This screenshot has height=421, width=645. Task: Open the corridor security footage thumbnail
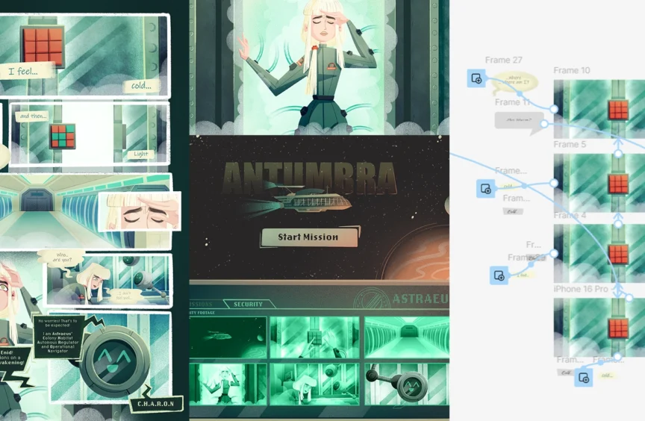pyautogui.click(x=406, y=337)
